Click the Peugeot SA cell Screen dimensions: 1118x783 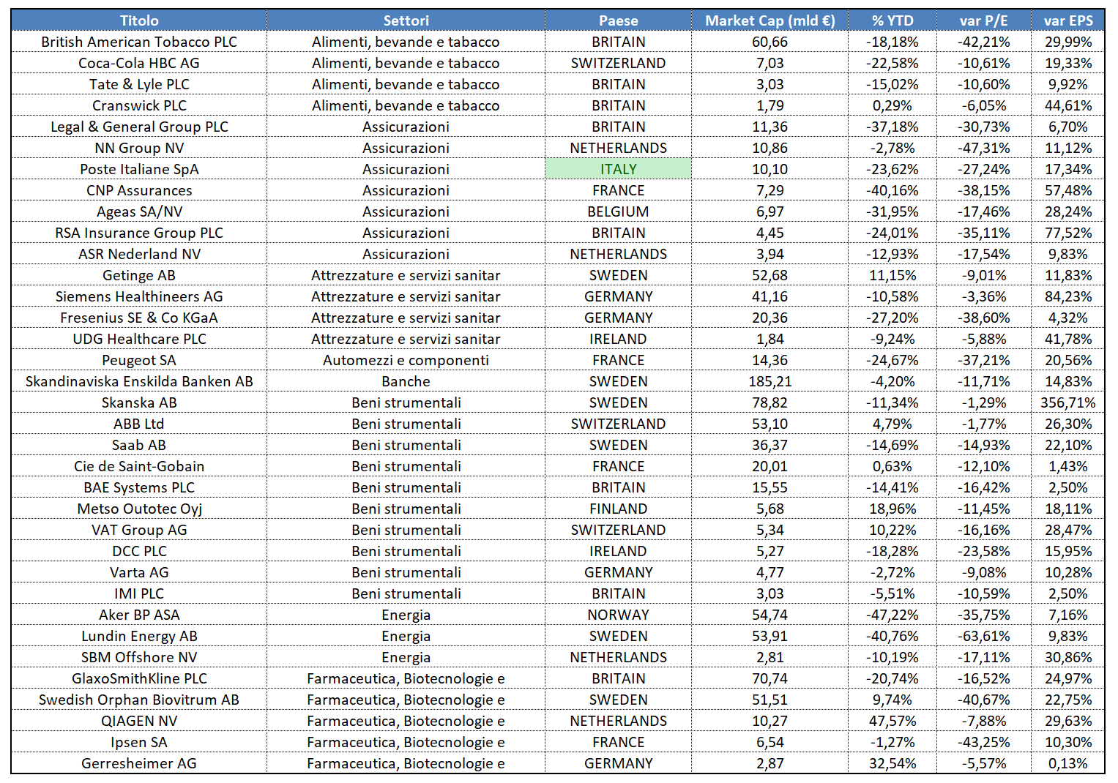[139, 360]
